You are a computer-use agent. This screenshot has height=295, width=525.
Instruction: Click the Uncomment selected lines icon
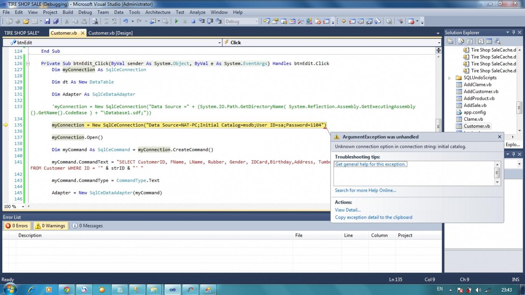pyautogui.click(x=115, y=22)
